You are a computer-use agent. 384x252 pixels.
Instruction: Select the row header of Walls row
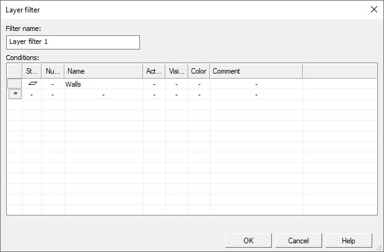(x=15, y=84)
